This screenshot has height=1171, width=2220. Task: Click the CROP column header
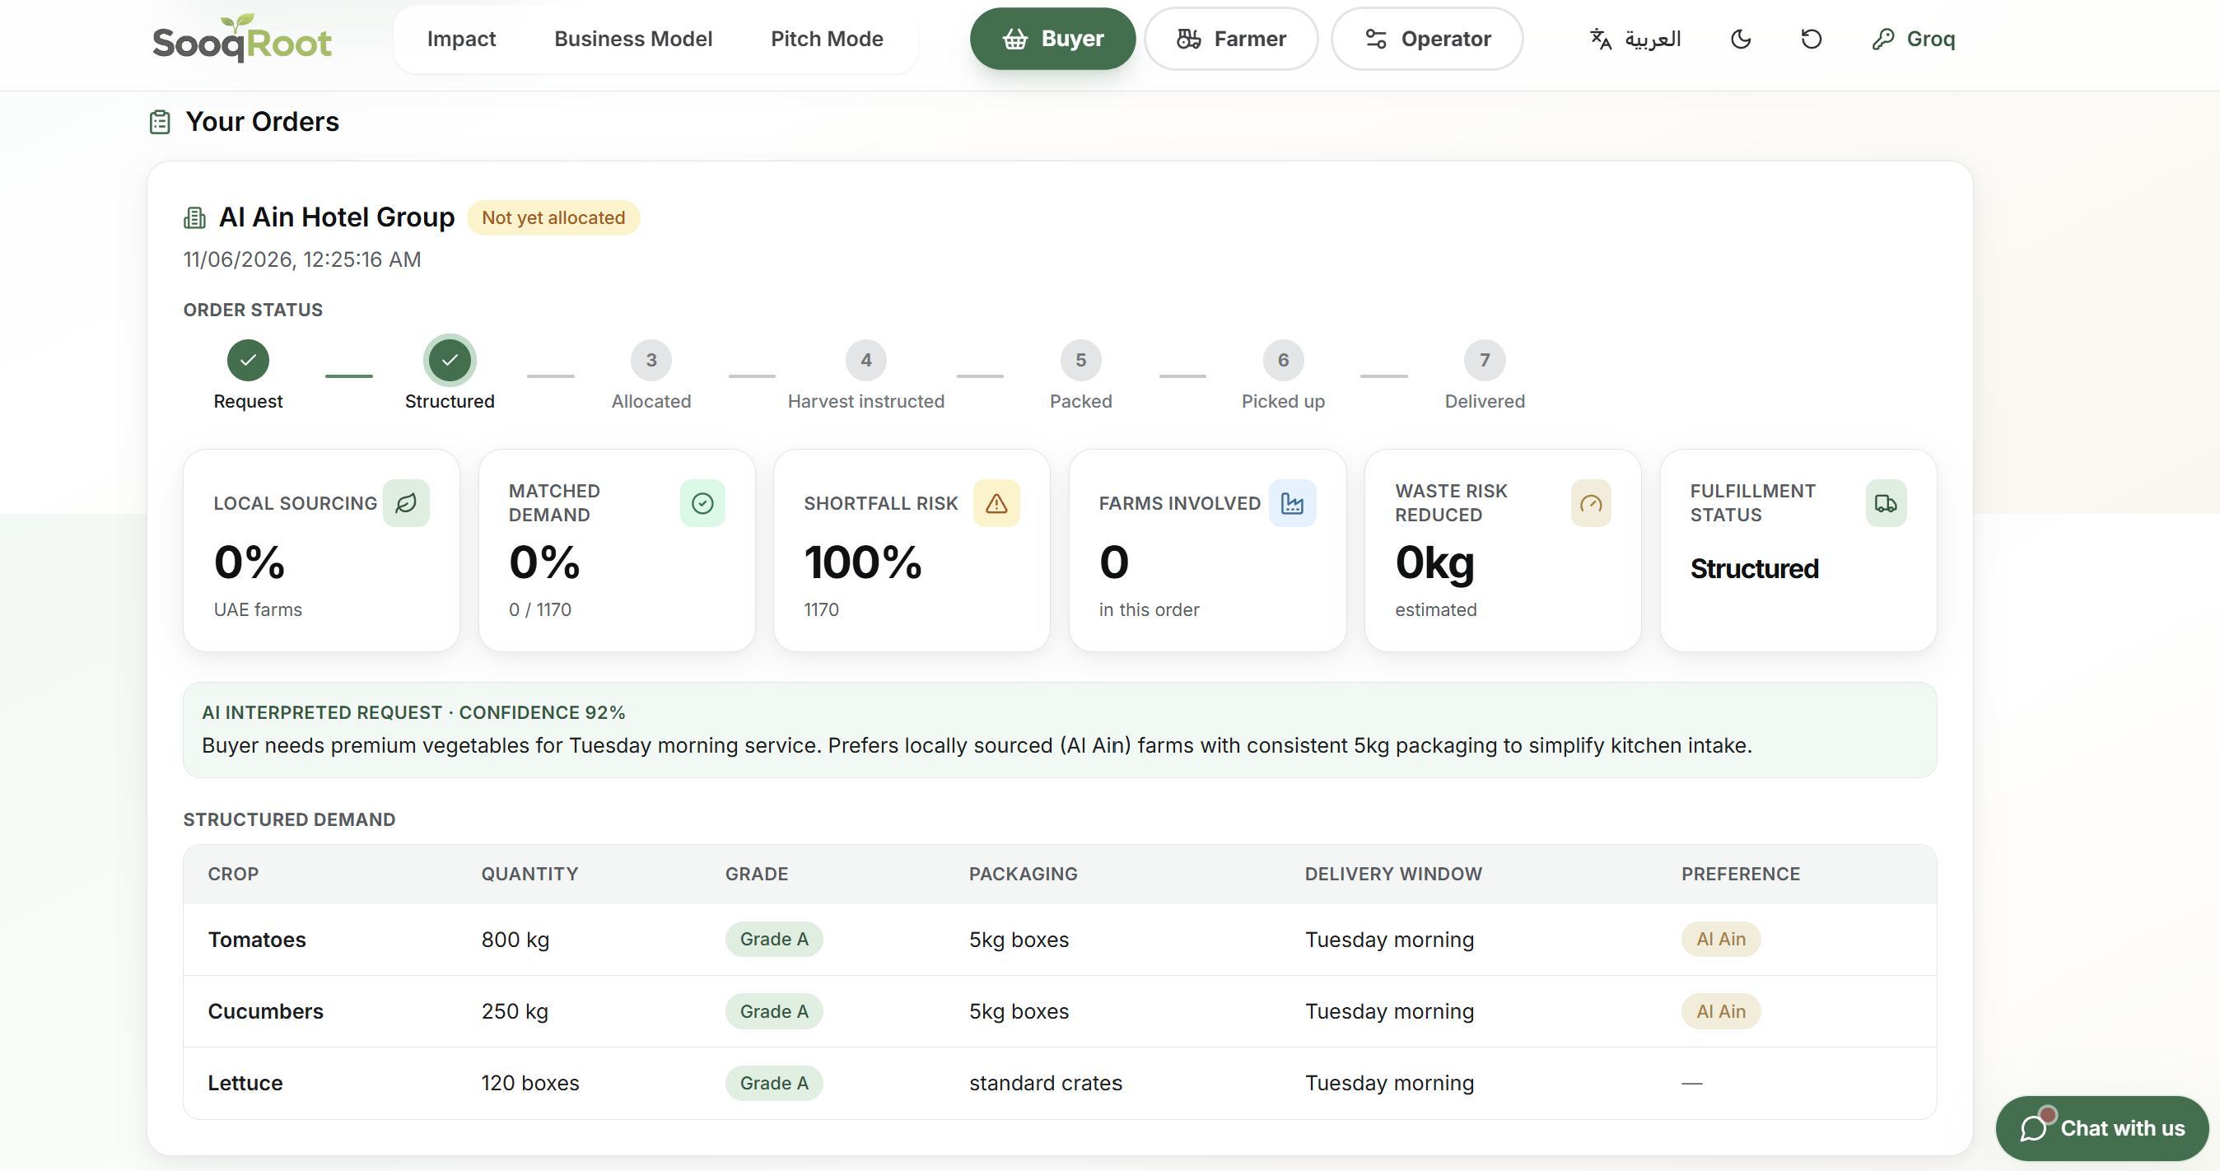tap(233, 874)
